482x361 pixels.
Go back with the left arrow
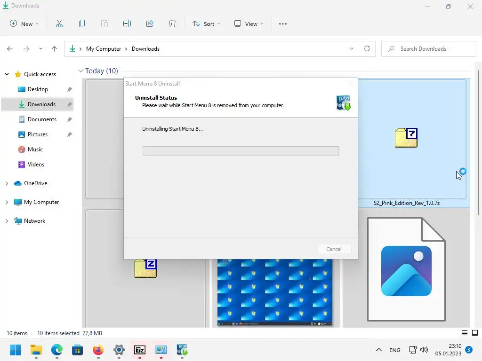10,49
